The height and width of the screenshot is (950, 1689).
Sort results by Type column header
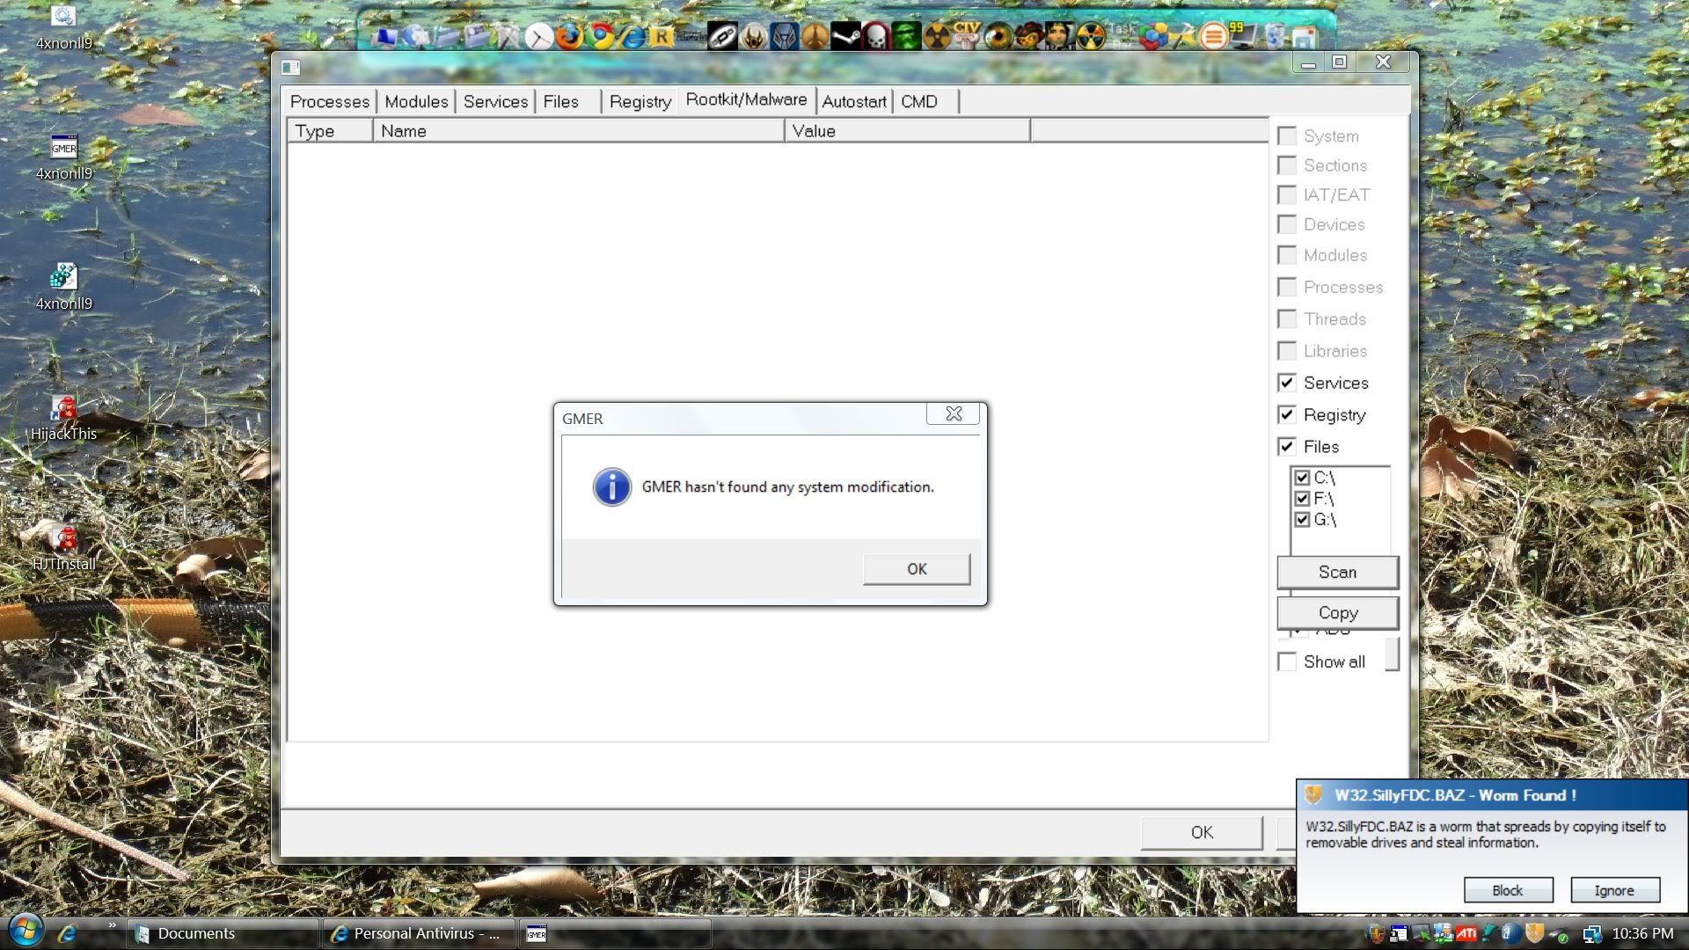tap(330, 131)
